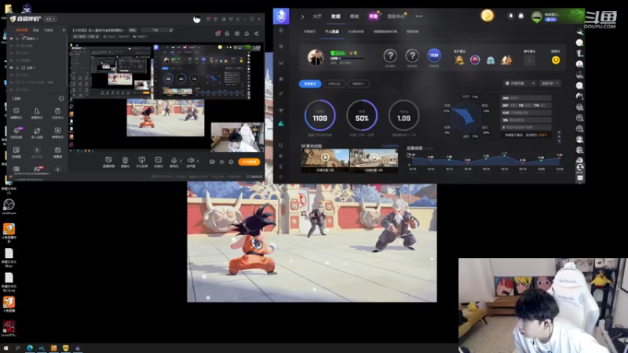The height and width of the screenshot is (353, 628).
Task: Click the padlock icon in the stream header
Action: 227,34
